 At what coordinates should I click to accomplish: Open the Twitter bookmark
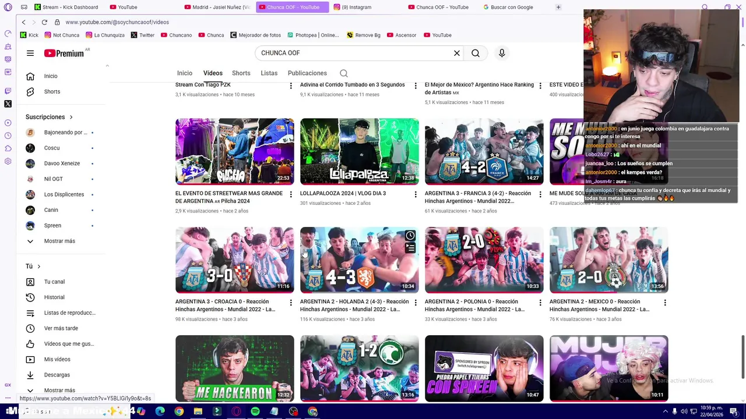click(143, 35)
